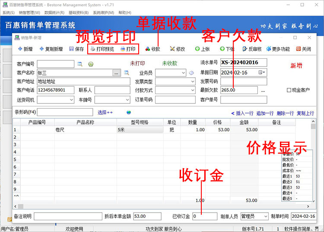Click the 条形码(F4) input field
This screenshot has height=232, width=324.
click(x=65, y=112)
